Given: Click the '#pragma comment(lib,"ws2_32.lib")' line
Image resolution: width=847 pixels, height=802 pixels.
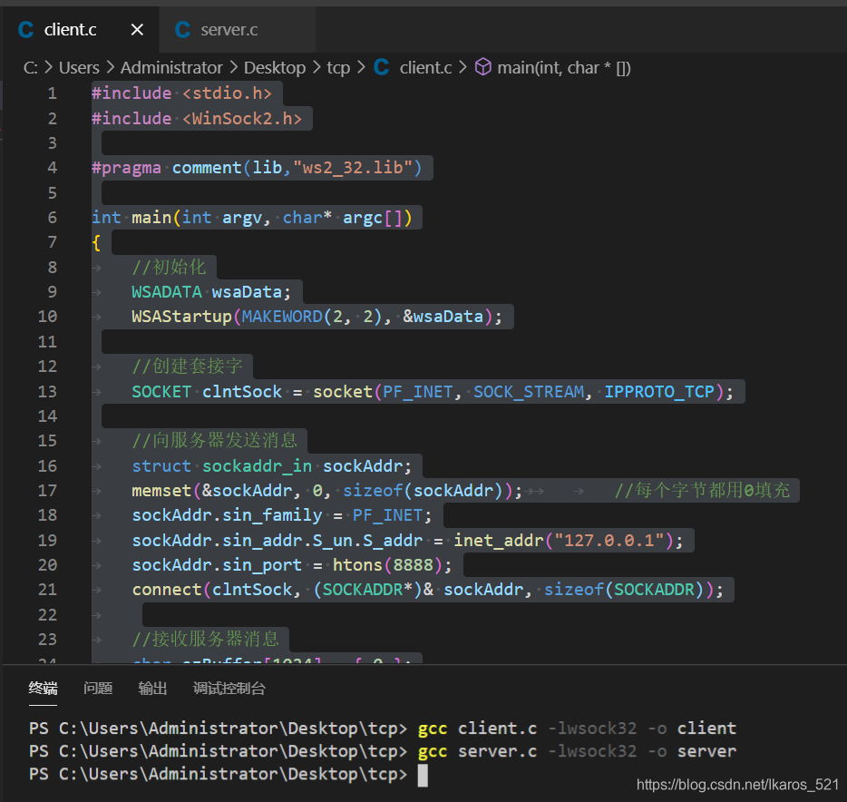Looking at the screenshot, I should pos(257,168).
